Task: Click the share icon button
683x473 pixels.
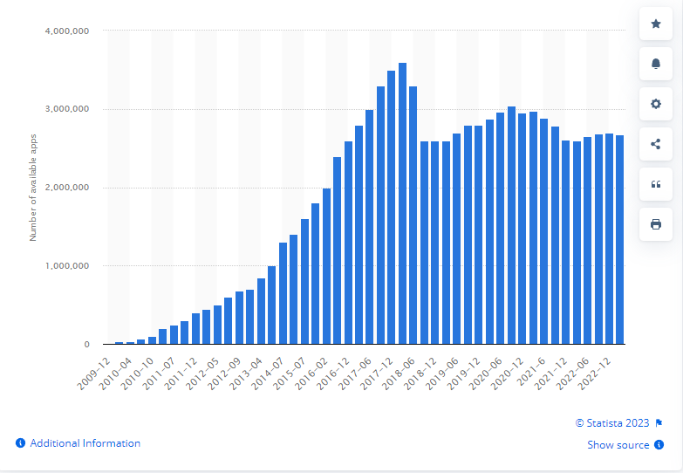Action: [x=656, y=144]
